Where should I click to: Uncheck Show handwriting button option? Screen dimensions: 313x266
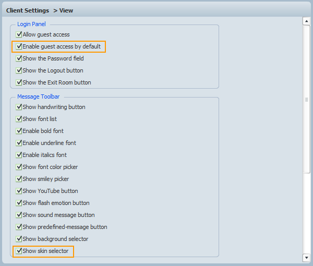(19, 107)
